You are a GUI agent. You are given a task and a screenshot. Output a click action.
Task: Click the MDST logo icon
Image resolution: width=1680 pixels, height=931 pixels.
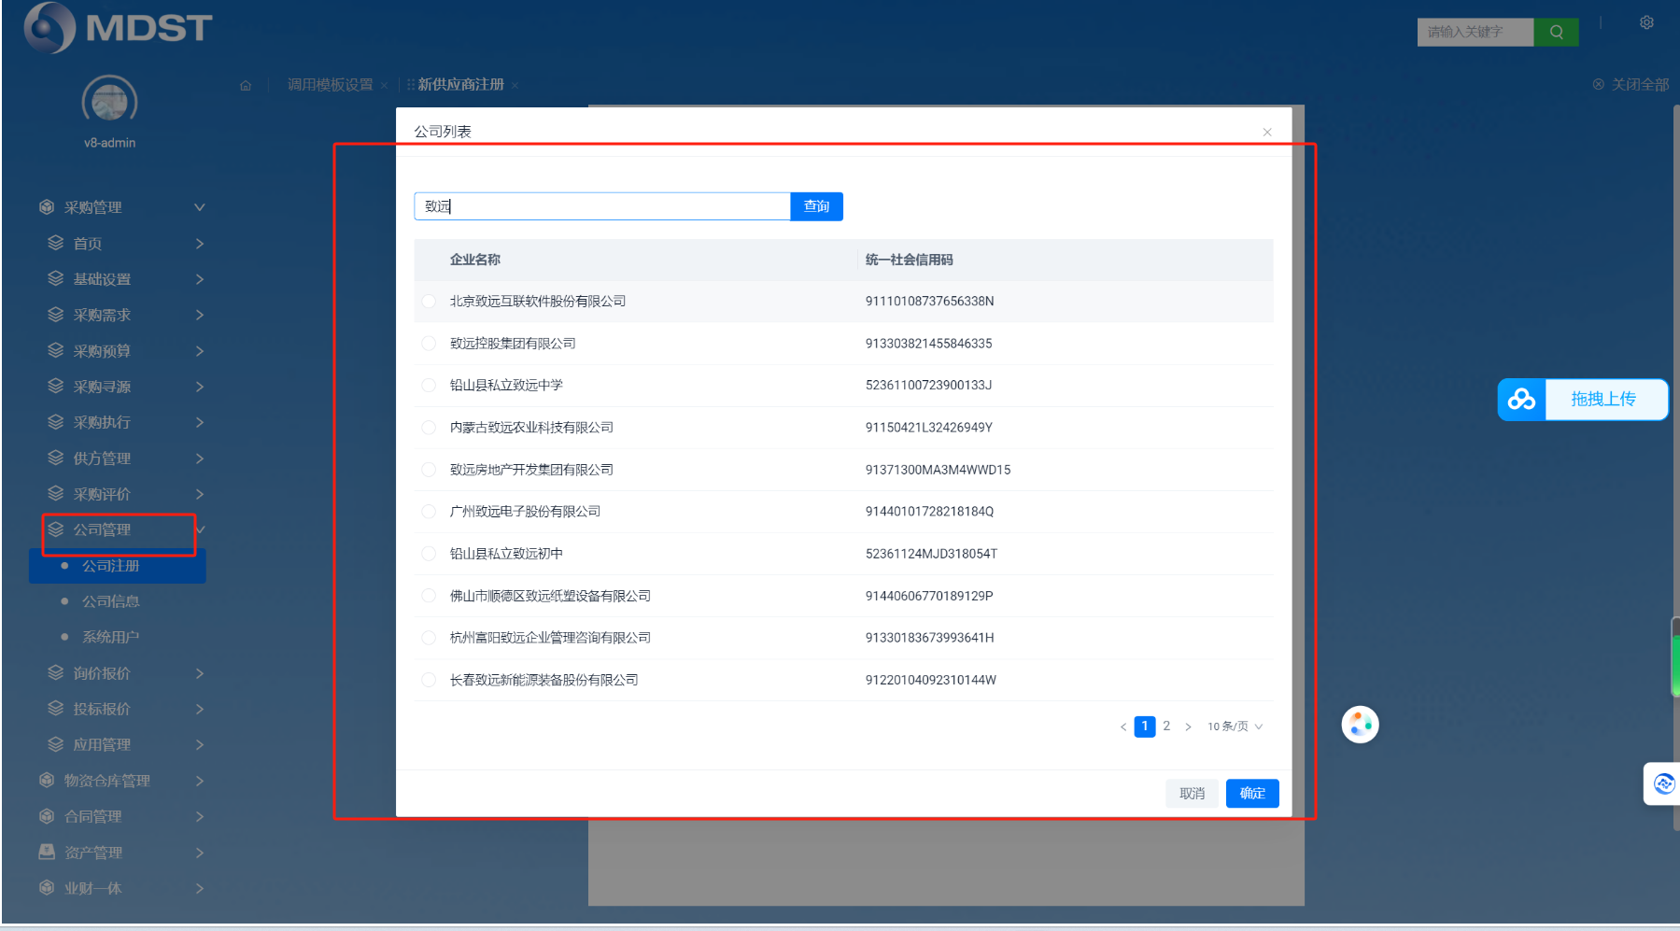(49, 27)
